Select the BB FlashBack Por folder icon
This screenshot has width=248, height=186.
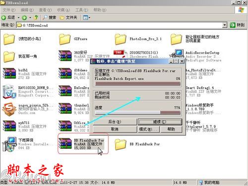(x=121, y=144)
